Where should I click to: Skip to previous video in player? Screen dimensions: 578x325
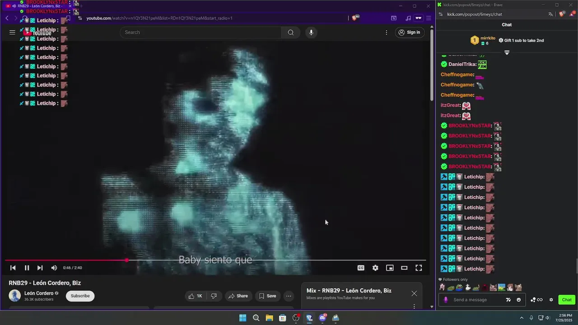(13, 268)
